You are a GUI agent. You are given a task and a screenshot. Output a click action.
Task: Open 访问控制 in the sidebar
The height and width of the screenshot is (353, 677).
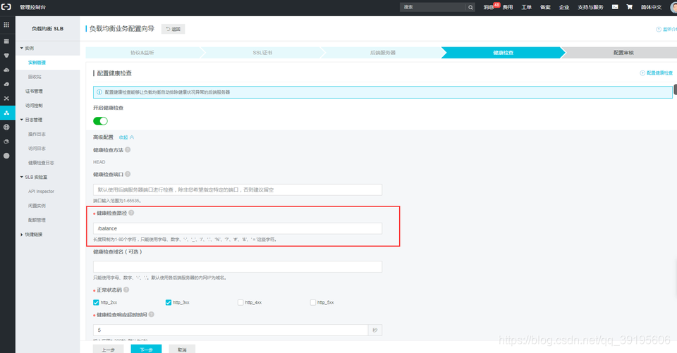point(34,105)
